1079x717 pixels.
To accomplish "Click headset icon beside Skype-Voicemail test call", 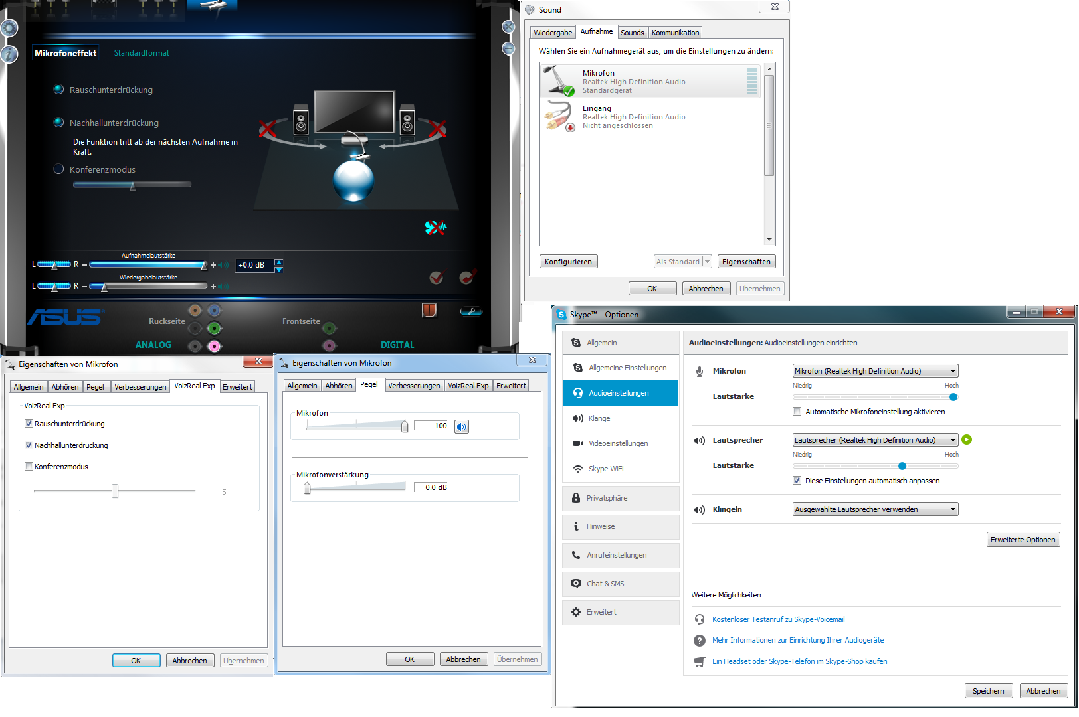I will [699, 619].
